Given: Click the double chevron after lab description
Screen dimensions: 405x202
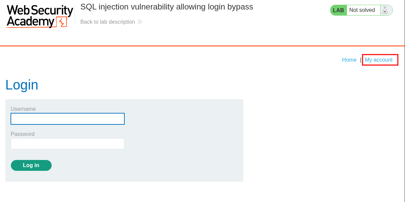Looking at the screenshot, I should pos(140,22).
